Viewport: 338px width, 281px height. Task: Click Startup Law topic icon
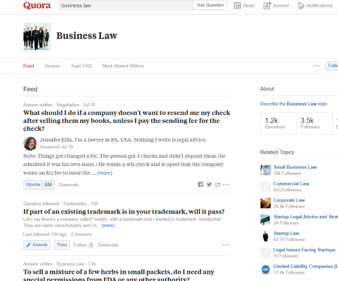(x=266, y=237)
